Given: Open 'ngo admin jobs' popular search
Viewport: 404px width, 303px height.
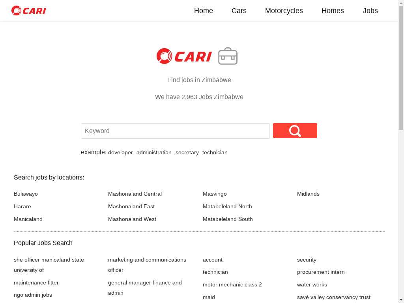Looking at the screenshot, I should click(x=33, y=295).
